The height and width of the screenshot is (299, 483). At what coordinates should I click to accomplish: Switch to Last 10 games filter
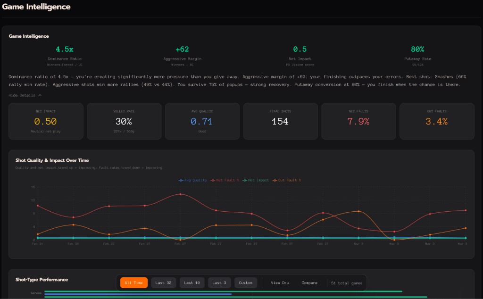click(192, 282)
